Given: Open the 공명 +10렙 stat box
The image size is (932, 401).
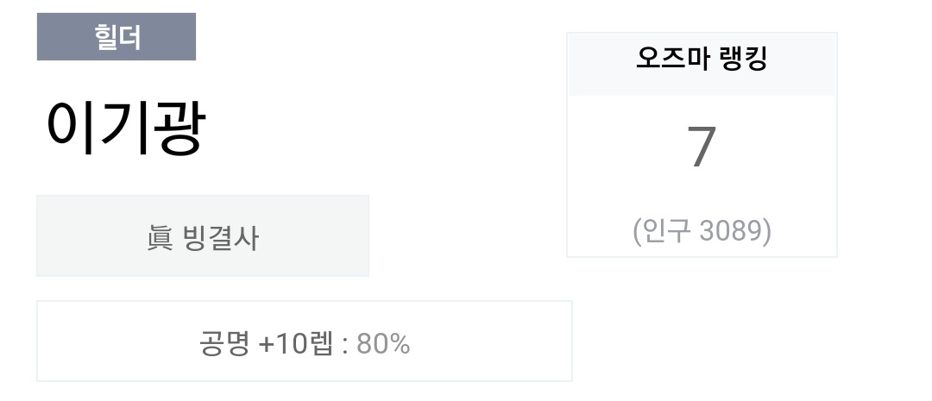Looking at the screenshot, I should click(x=305, y=341).
